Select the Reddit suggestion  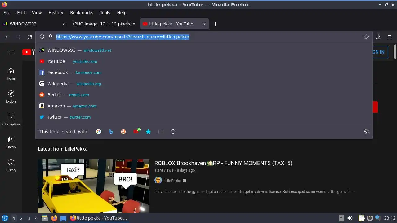click(204, 95)
